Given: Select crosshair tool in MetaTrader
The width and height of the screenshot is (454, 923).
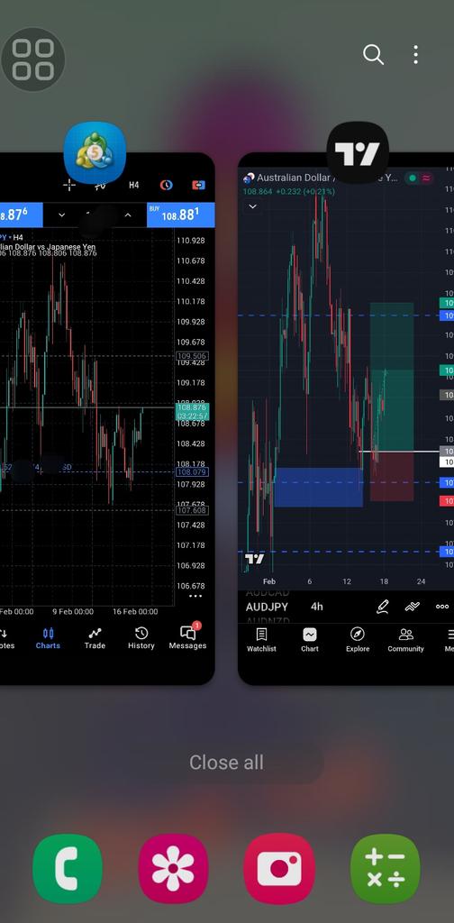Looking at the screenshot, I should pos(69,185).
